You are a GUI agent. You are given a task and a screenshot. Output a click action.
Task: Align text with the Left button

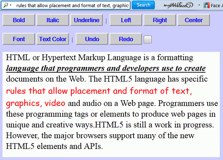coord(126,20)
